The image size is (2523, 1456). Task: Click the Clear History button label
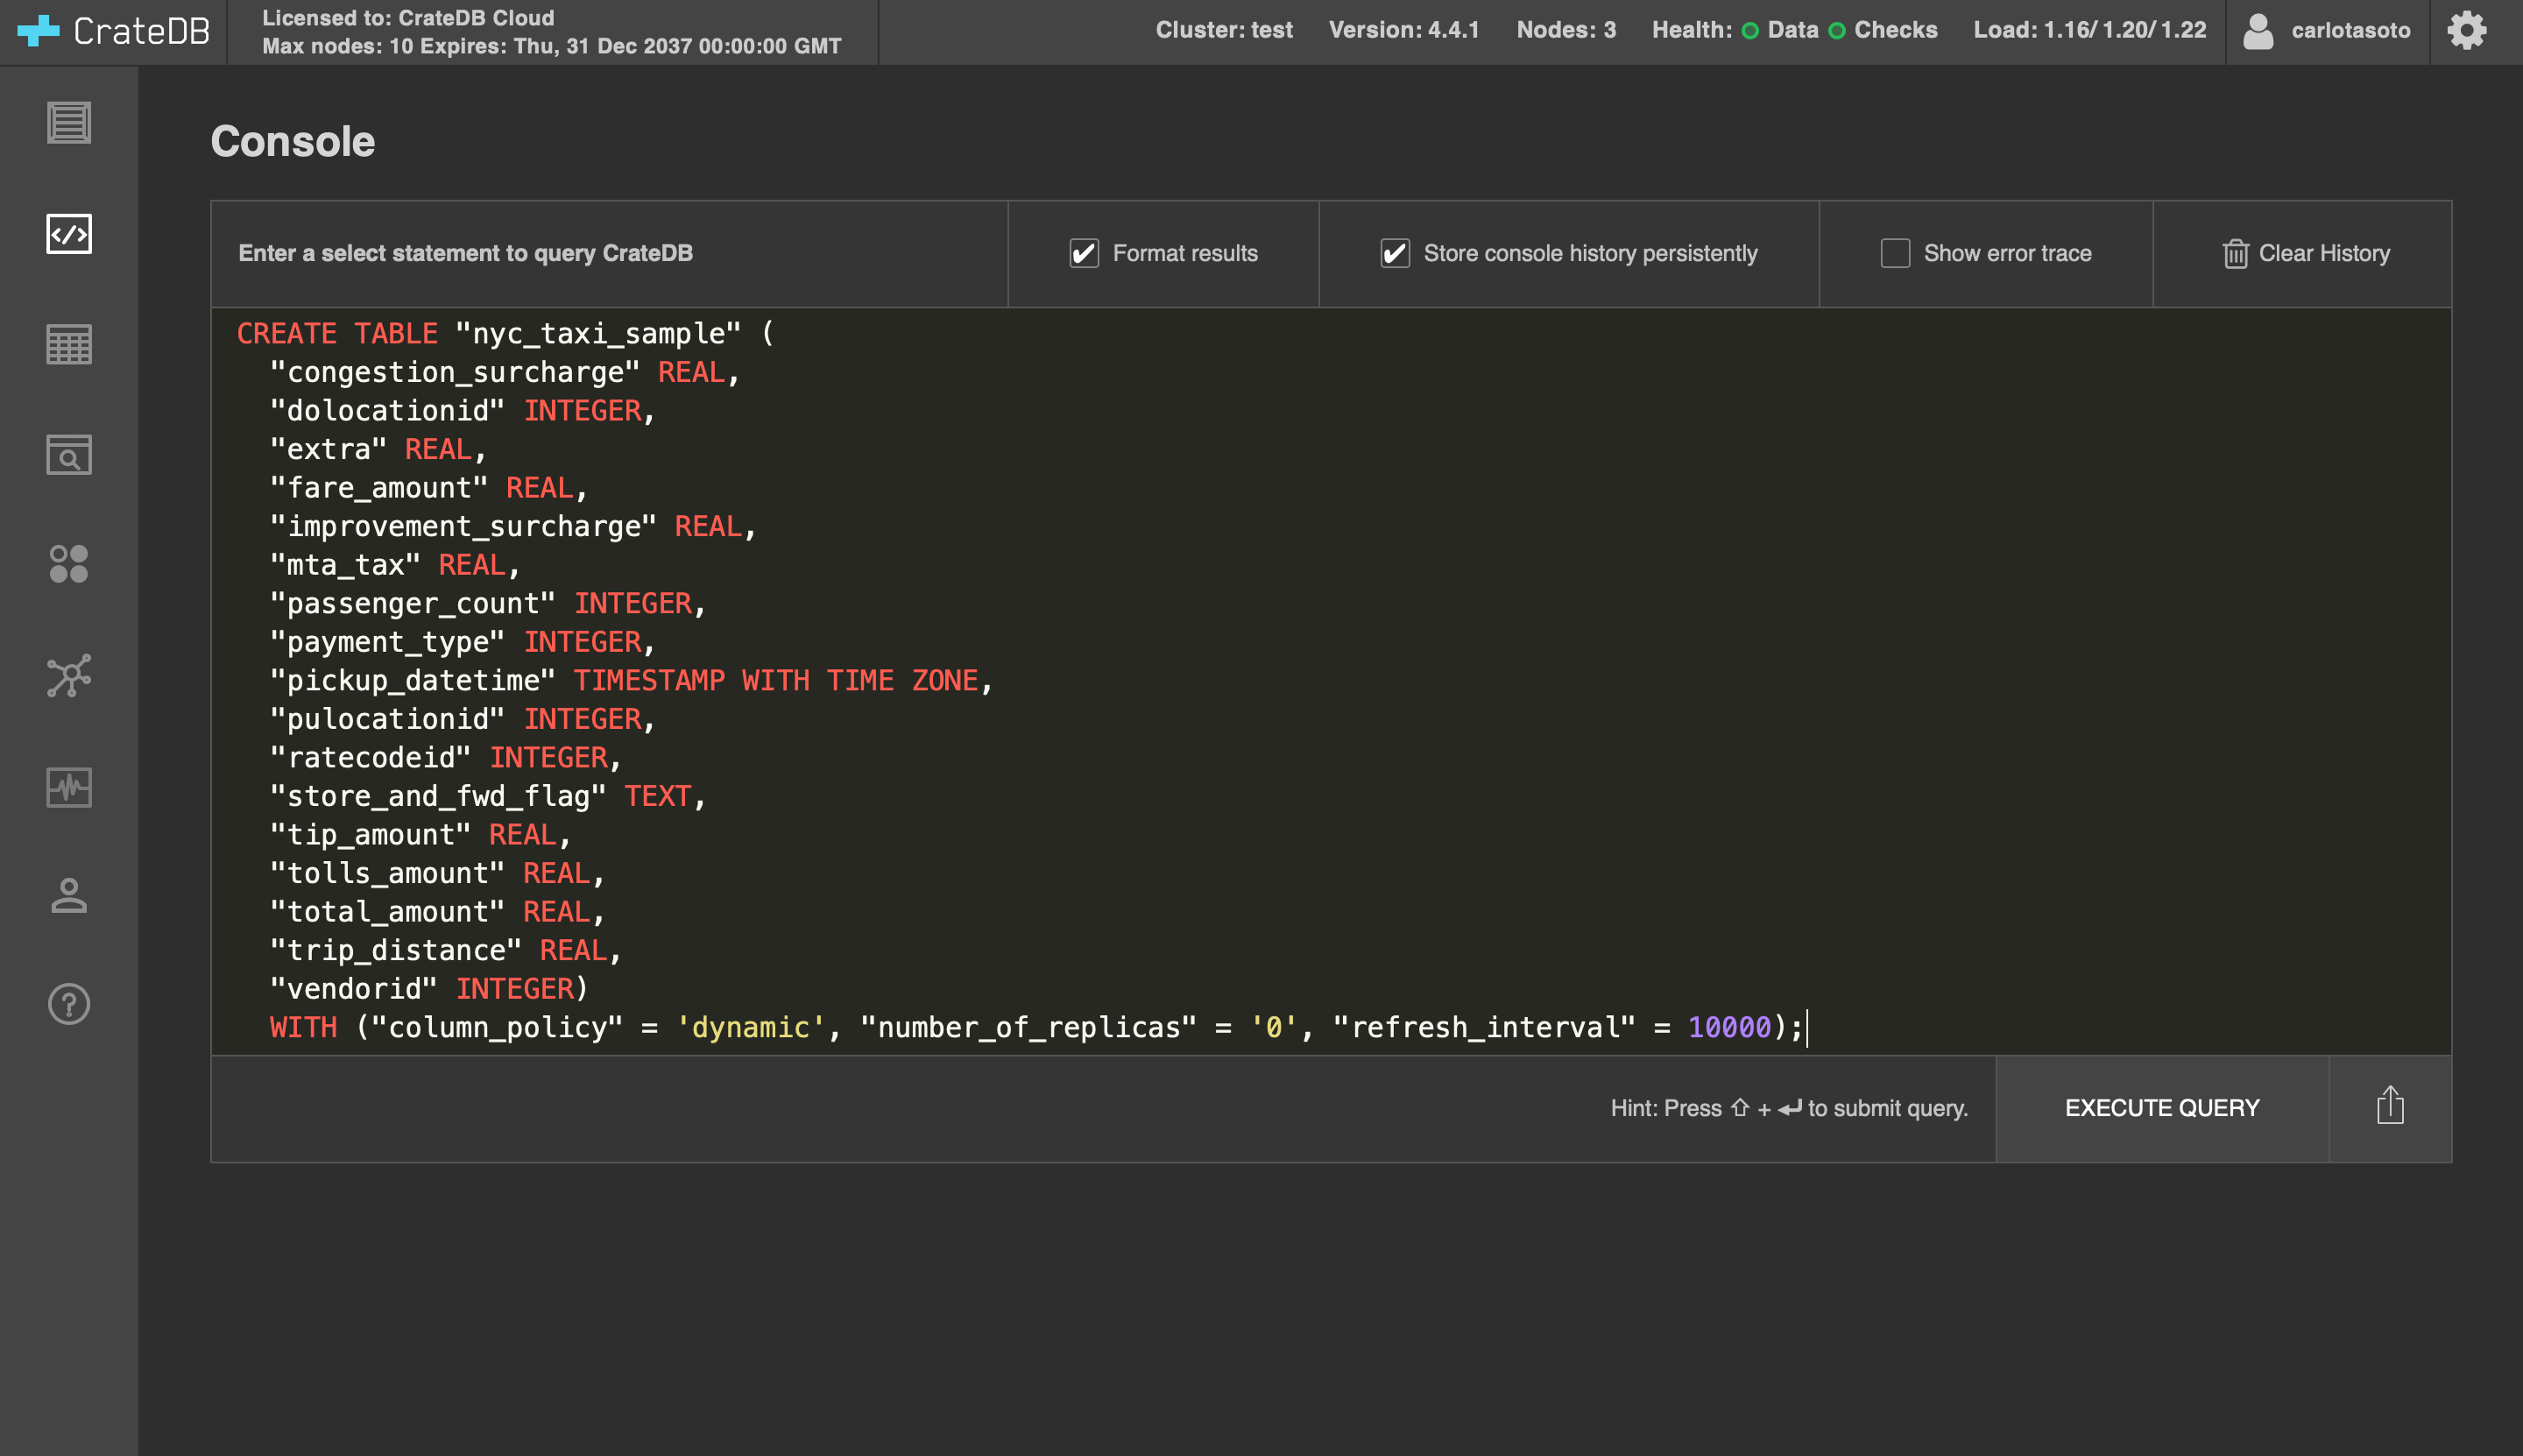2324,254
